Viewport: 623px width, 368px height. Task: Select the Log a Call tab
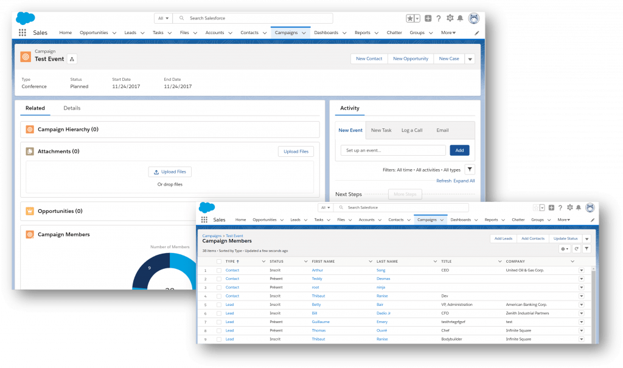coord(412,130)
